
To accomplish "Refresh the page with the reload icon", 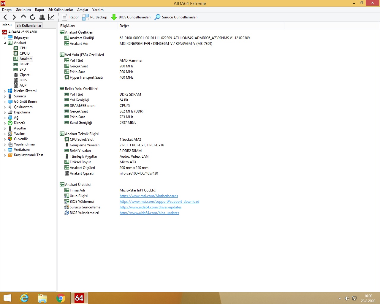I will pyautogui.click(x=33, y=17).
